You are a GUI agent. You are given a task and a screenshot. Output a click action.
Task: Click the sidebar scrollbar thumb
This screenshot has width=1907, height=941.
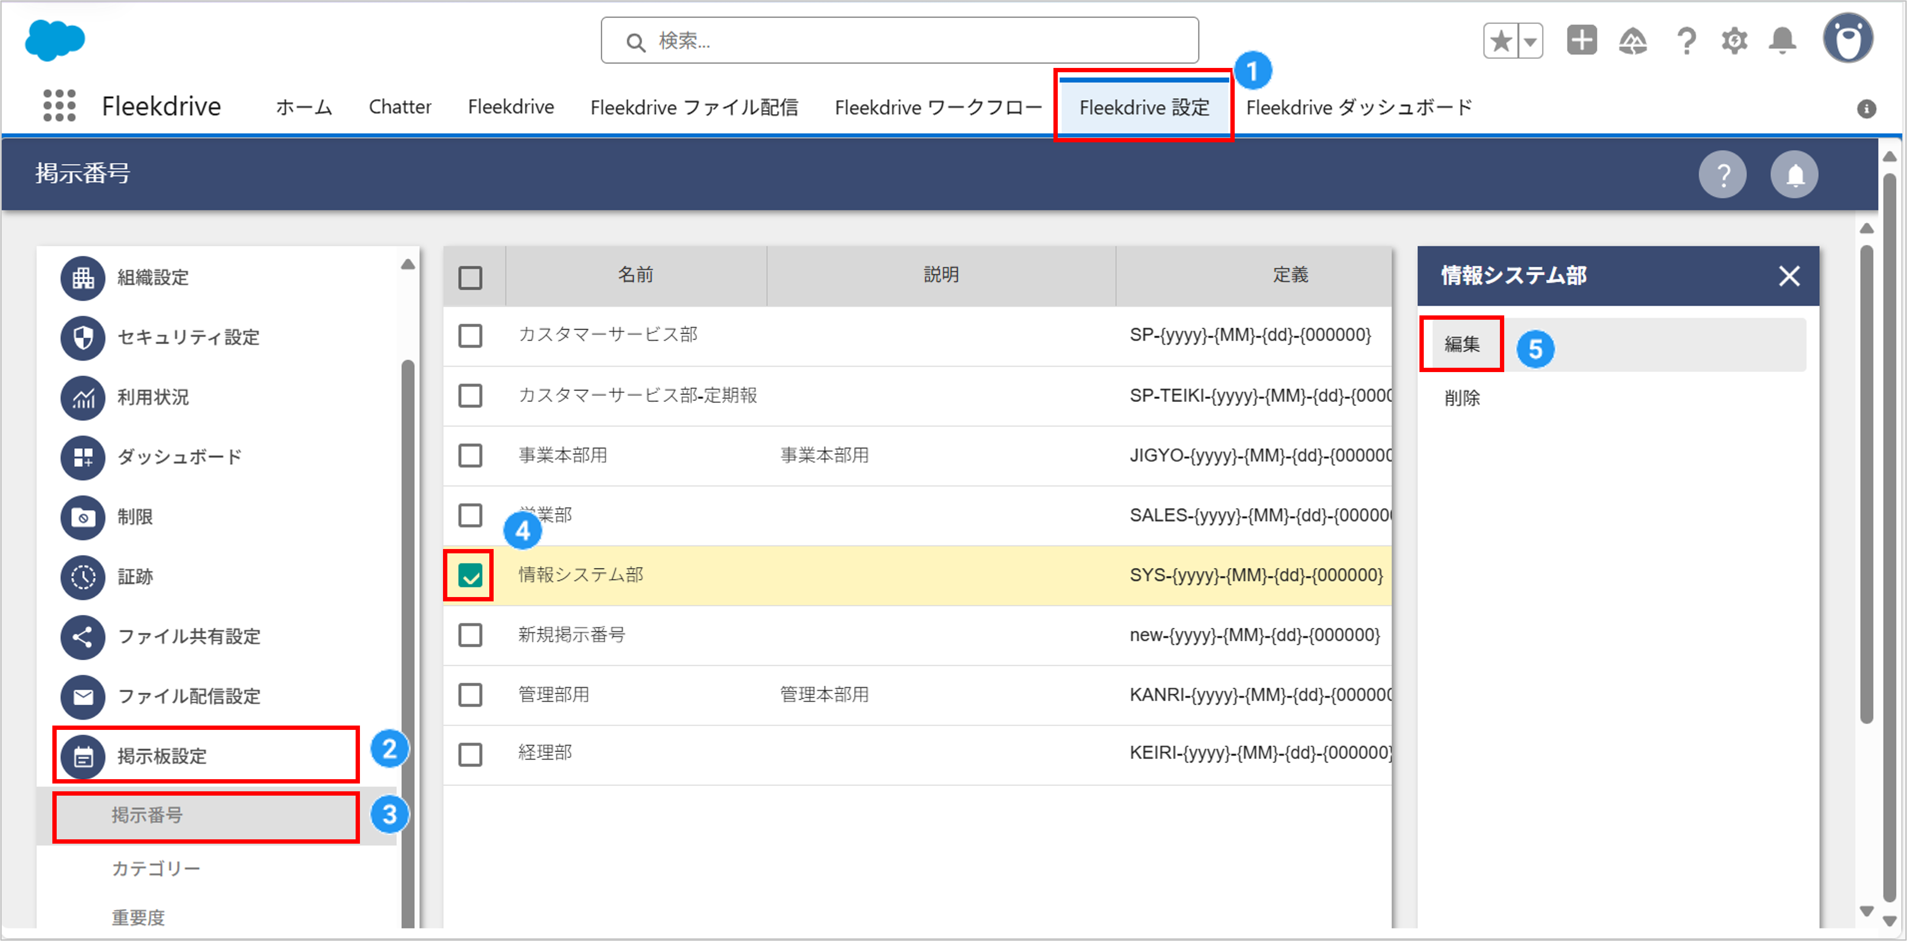point(408,644)
